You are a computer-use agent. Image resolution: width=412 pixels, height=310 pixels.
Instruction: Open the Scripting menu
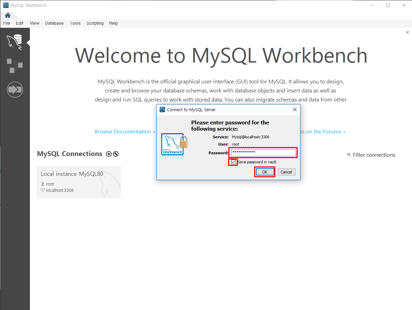click(95, 23)
